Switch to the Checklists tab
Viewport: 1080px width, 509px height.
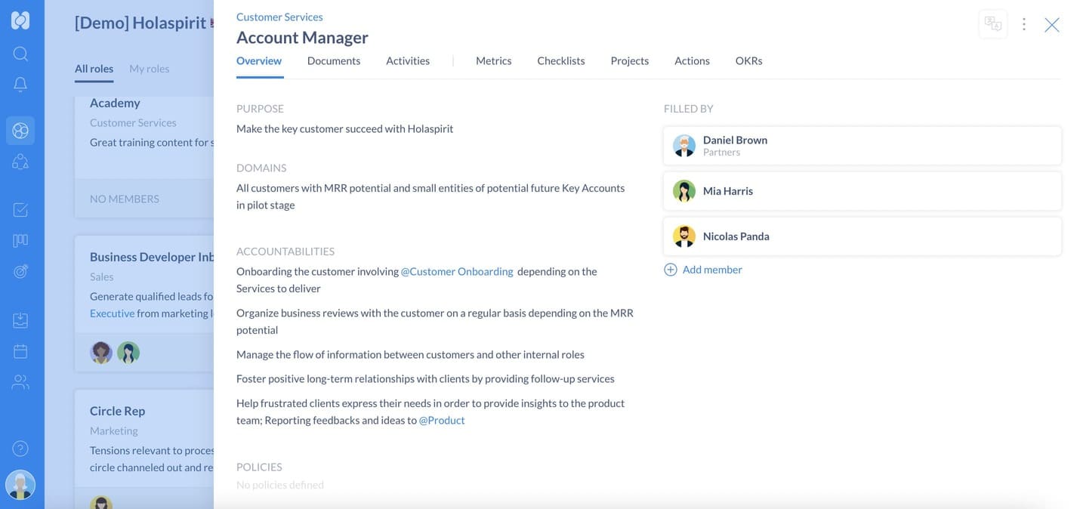561,60
